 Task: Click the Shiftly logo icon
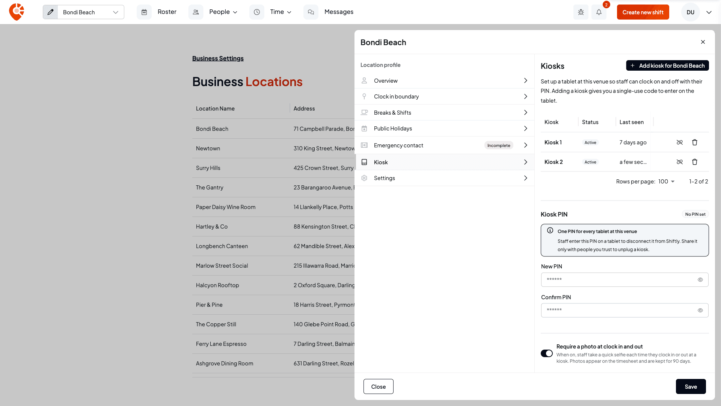tap(17, 12)
